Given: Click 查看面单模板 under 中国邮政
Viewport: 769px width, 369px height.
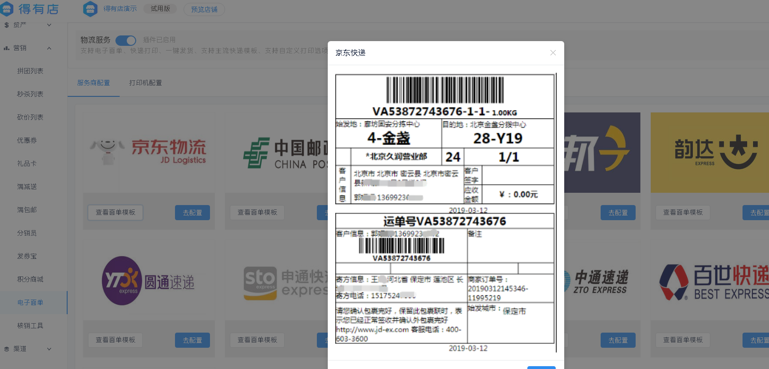Looking at the screenshot, I should pos(257,213).
